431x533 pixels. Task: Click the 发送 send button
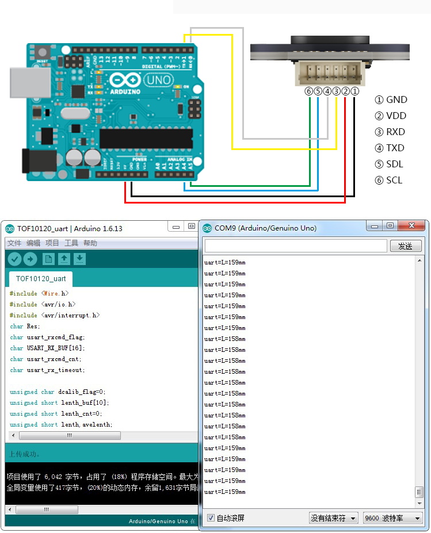(x=406, y=246)
